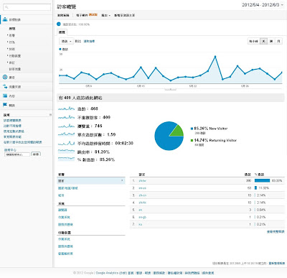Open the en-gb language row link

click(x=142, y=217)
